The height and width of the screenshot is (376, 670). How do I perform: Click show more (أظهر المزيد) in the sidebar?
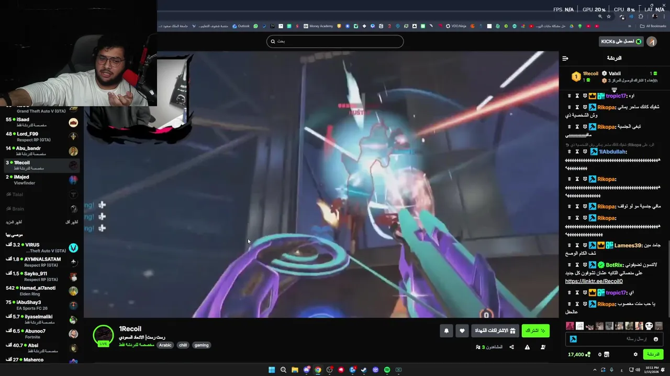pos(14,222)
